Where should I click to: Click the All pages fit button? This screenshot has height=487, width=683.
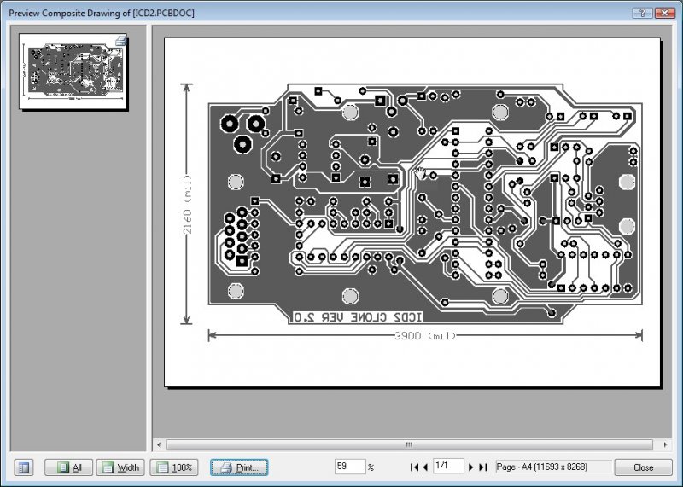69,467
